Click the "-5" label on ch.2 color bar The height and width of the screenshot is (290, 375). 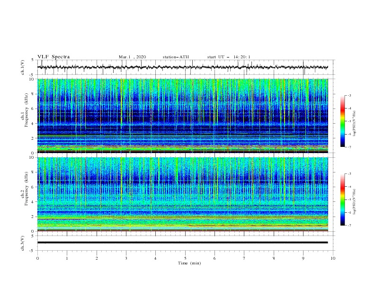click(x=349, y=199)
